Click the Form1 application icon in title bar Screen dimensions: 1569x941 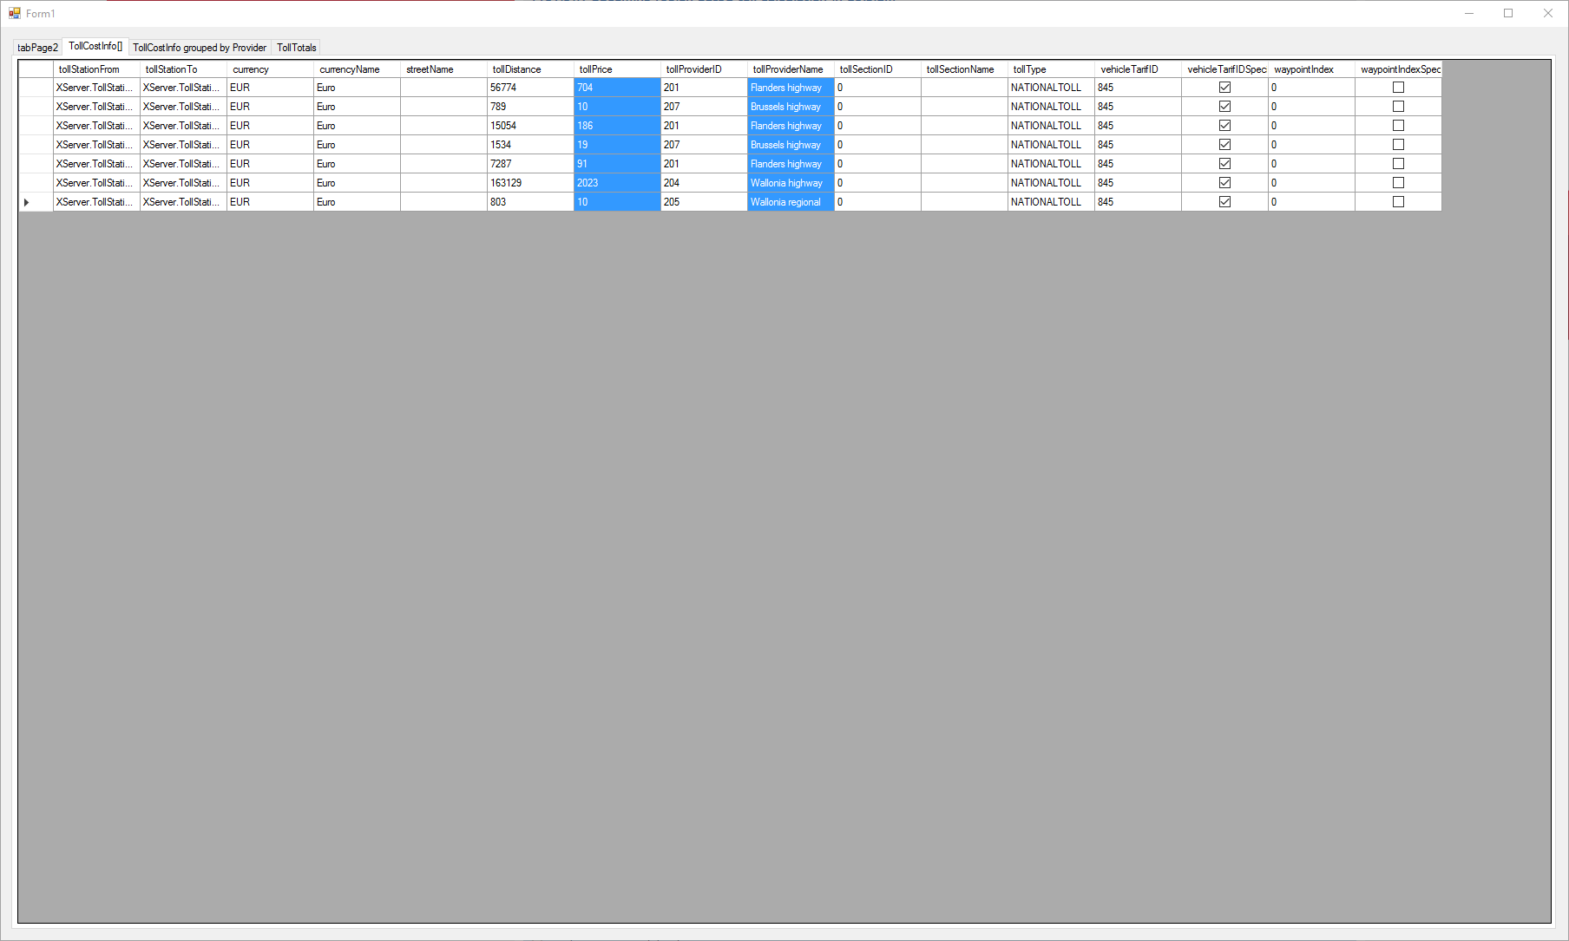click(14, 13)
